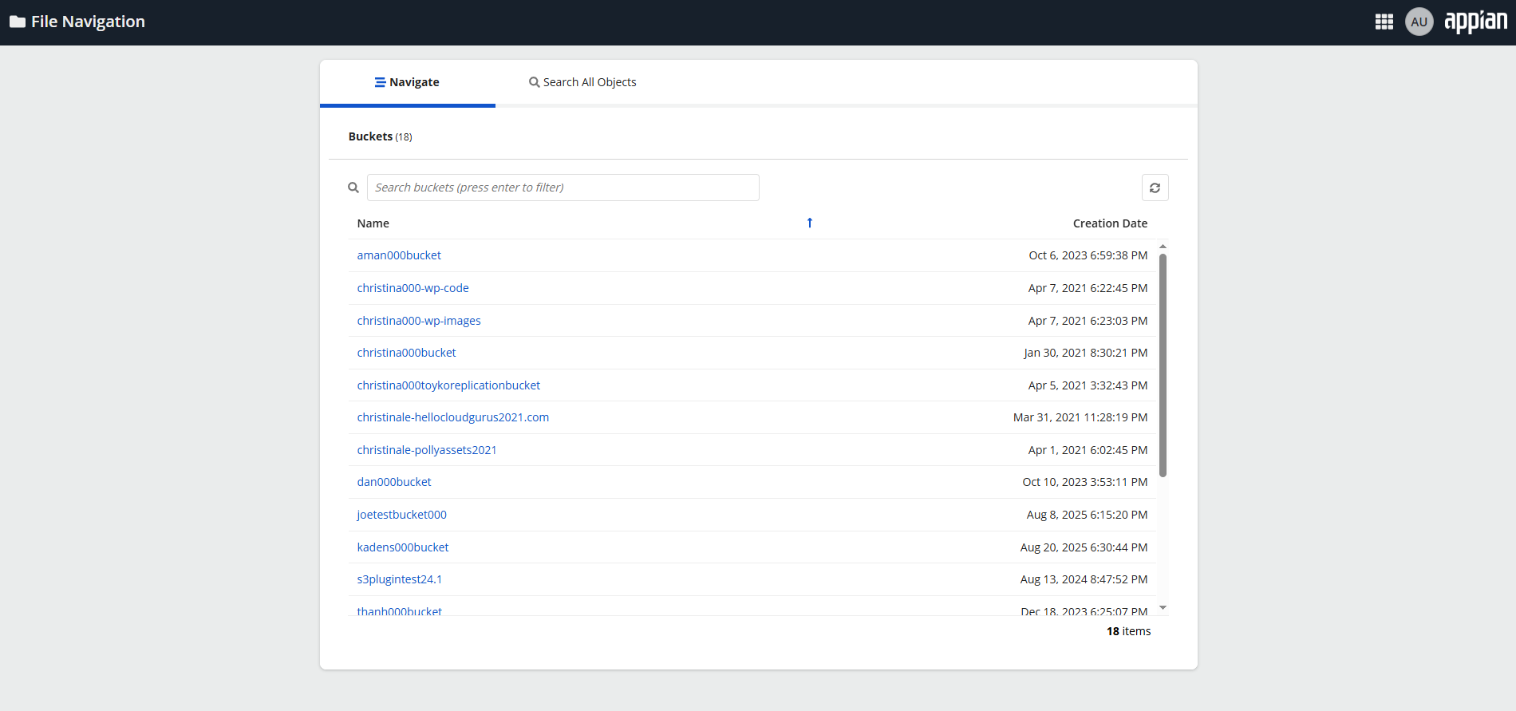Viewport: 1516px width, 711px height.
Task: Open the s3plugintest24.1 bucket
Action: coord(399,579)
